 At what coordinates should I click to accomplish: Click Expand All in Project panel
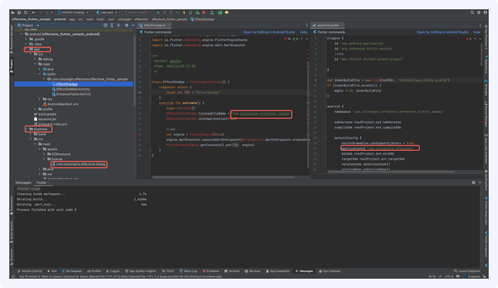coord(112,25)
